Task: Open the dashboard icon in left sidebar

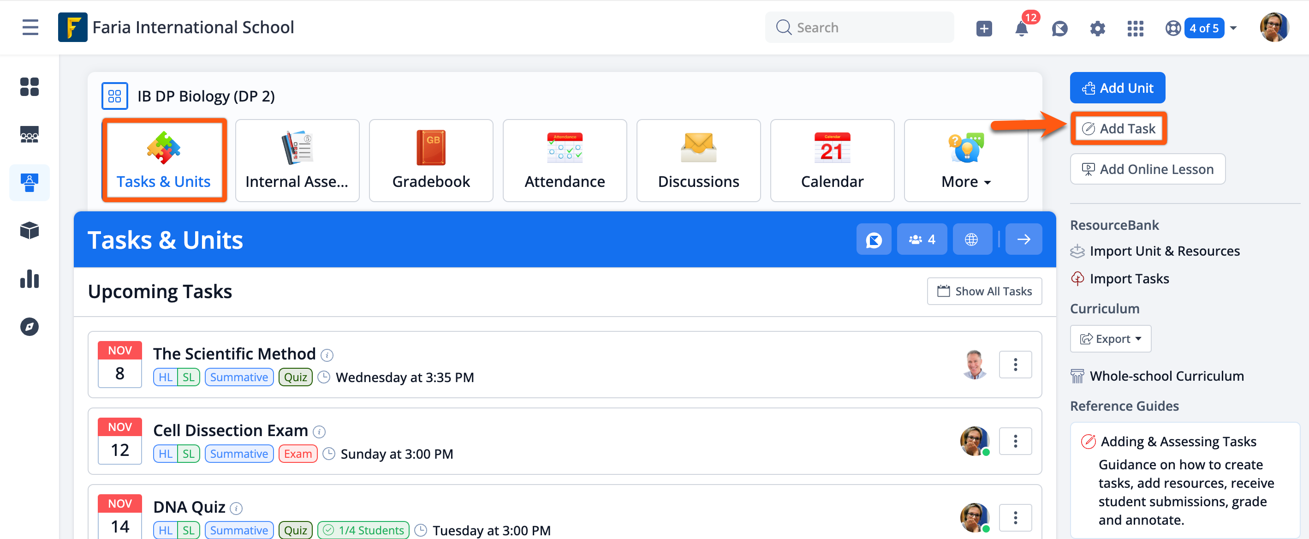Action: pyautogui.click(x=30, y=86)
